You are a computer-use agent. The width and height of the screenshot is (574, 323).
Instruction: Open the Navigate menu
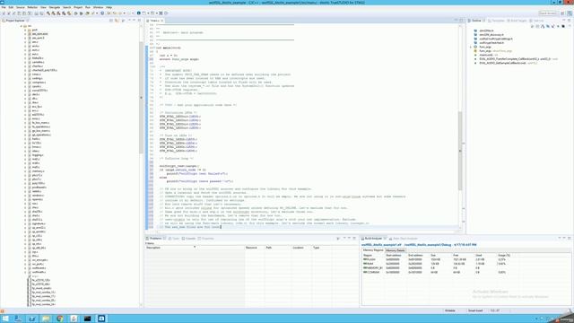pos(55,7)
